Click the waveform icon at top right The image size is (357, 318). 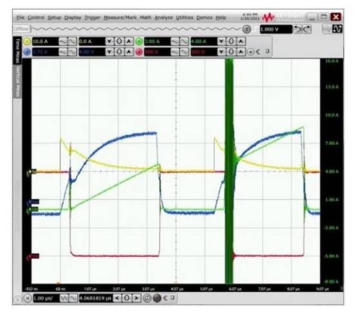(337, 29)
